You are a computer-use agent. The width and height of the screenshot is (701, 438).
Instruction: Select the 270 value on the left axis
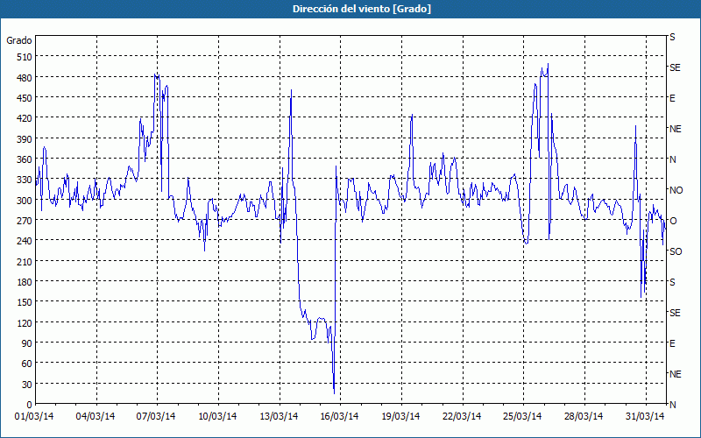point(25,221)
